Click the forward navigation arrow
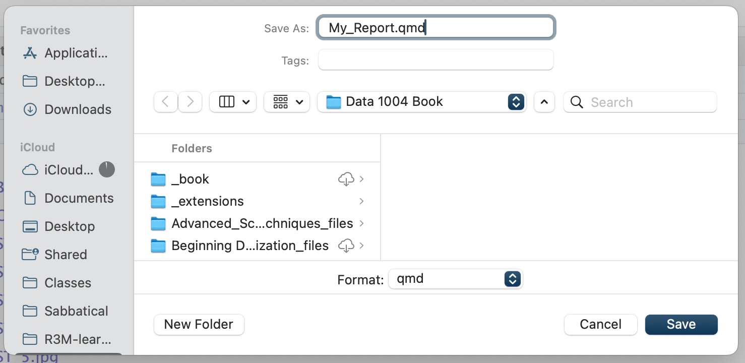The image size is (745, 363). [x=190, y=102]
